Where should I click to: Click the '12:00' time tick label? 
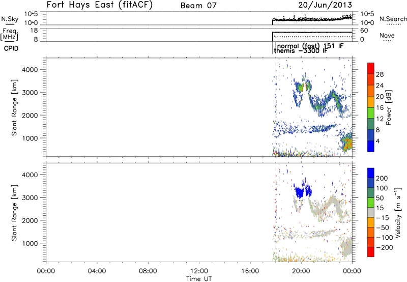pos(199,271)
